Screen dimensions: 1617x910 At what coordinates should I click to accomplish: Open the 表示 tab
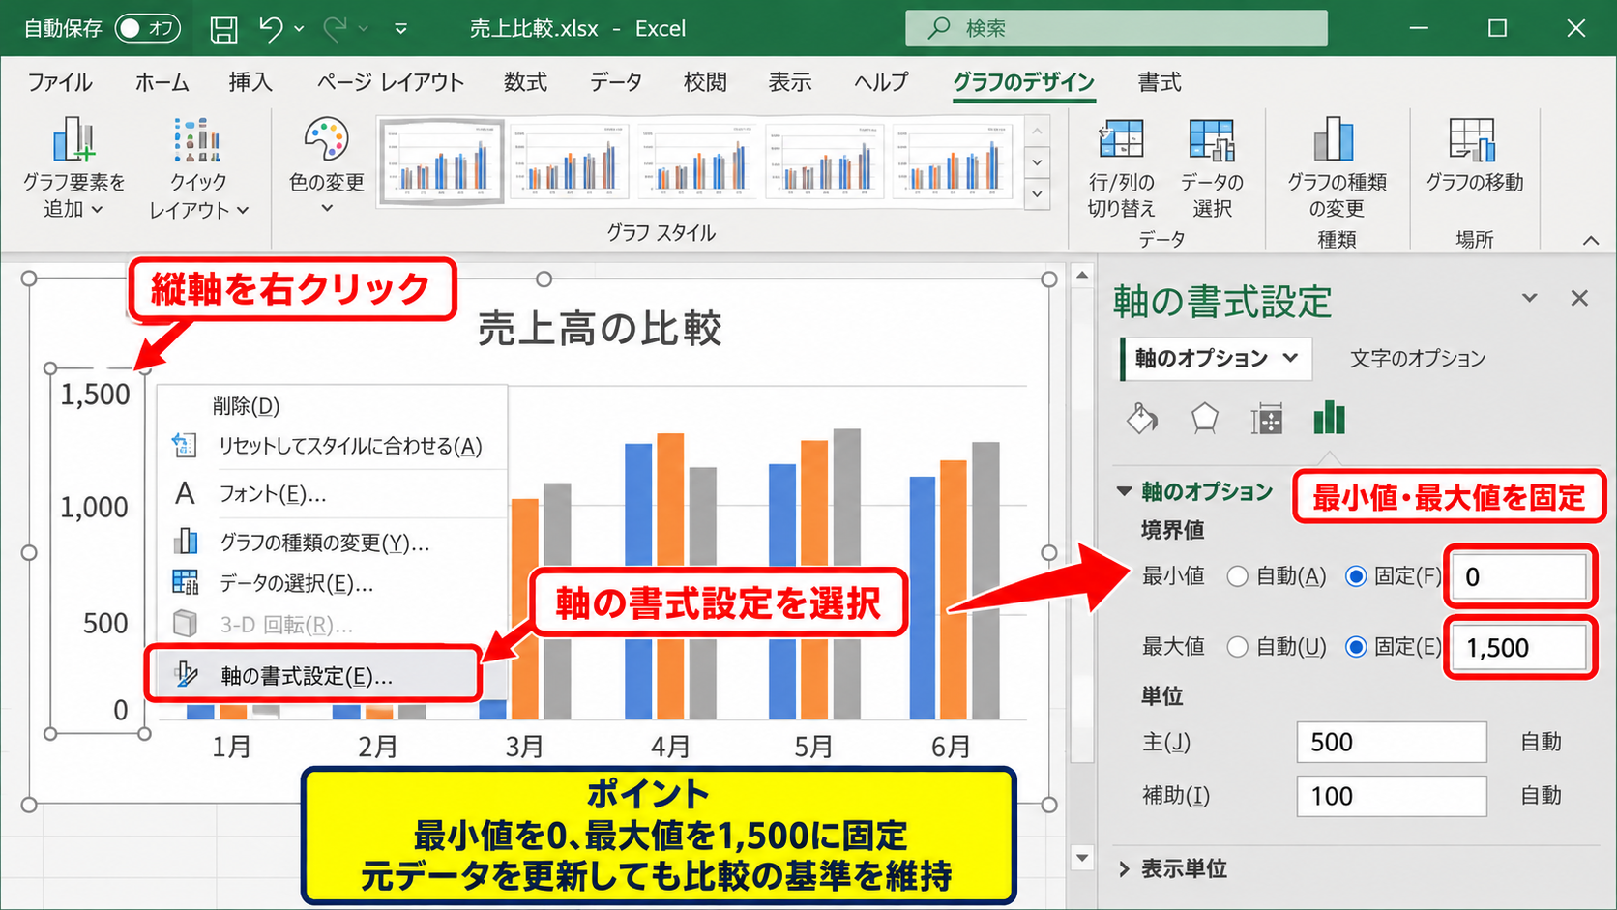pyautogui.click(x=790, y=82)
